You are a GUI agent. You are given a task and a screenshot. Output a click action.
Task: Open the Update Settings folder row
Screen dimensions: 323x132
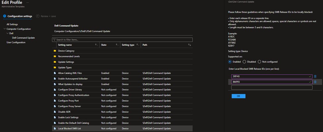click(x=122, y=62)
